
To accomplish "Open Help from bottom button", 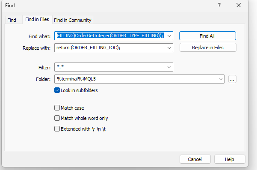I will [230, 159].
